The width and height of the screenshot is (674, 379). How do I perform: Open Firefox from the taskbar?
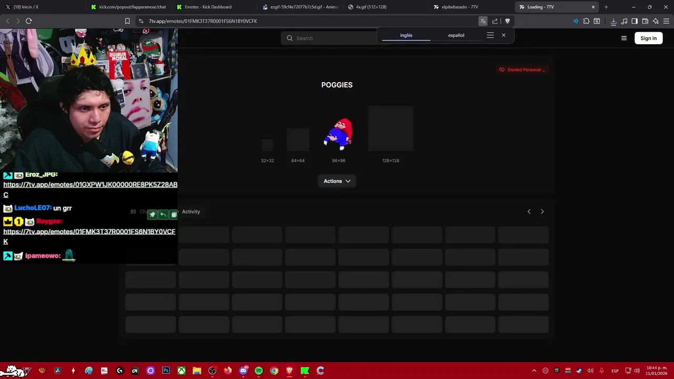227,371
